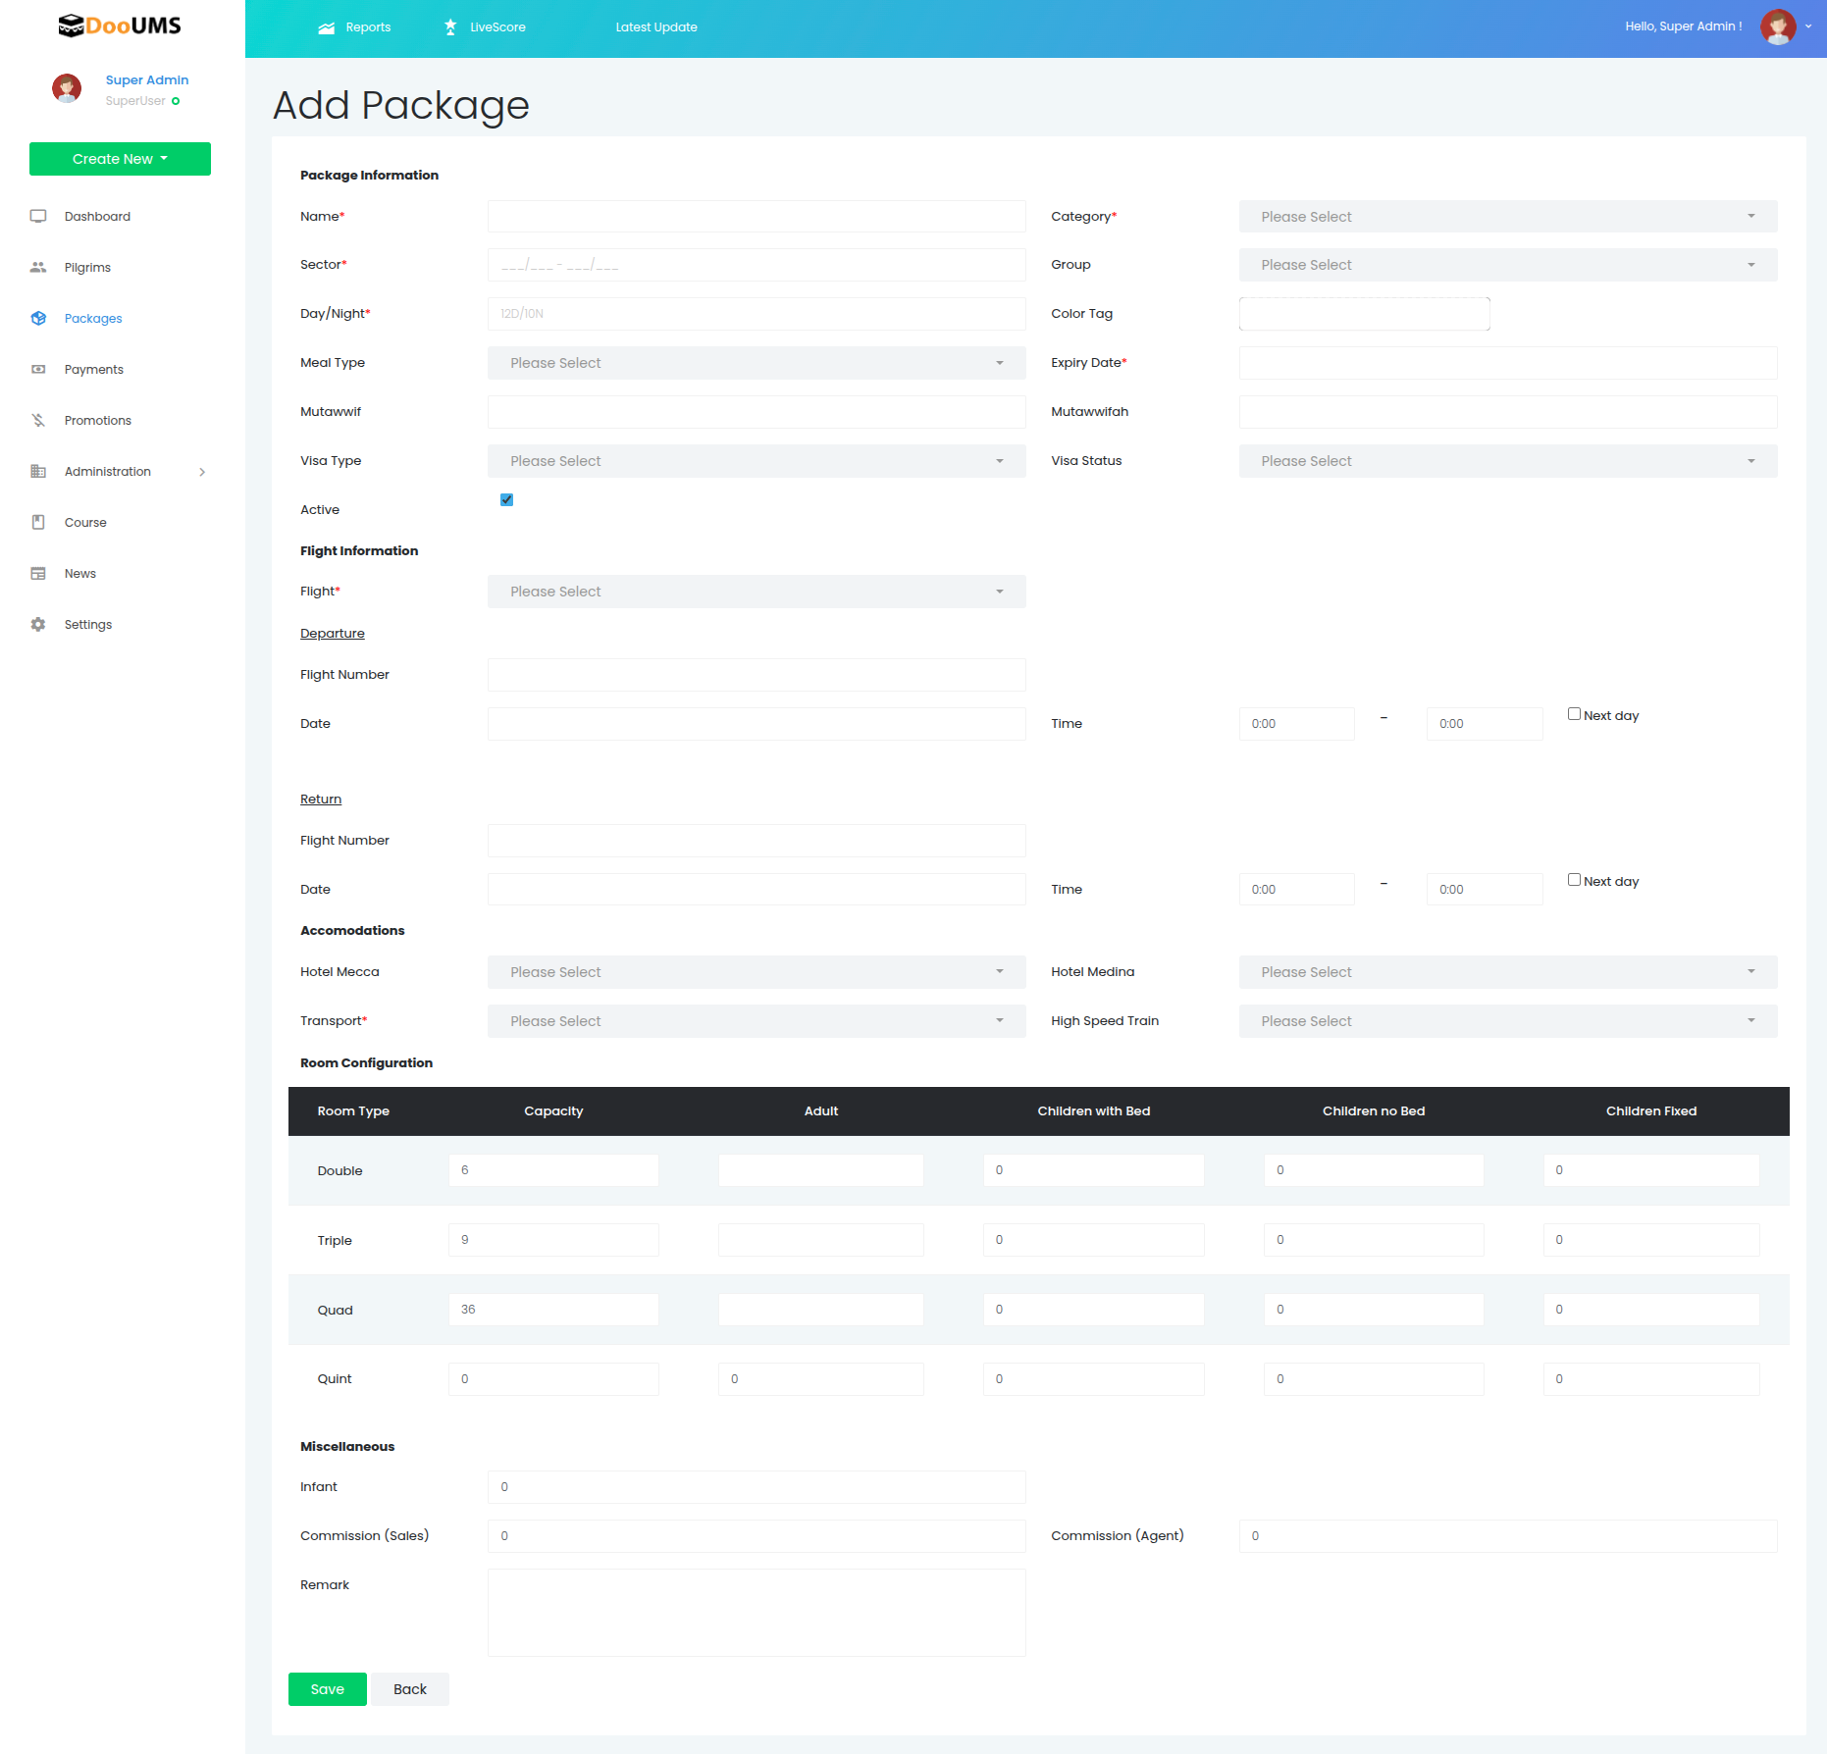Click the Quad room Adult field

coord(820,1310)
